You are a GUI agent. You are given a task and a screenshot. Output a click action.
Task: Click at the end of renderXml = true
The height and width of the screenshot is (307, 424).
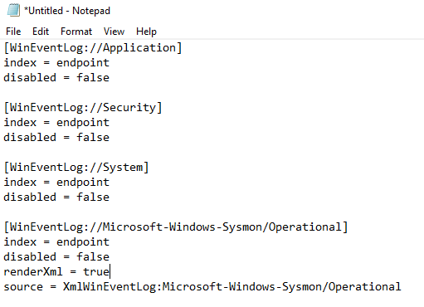pos(110,272)
